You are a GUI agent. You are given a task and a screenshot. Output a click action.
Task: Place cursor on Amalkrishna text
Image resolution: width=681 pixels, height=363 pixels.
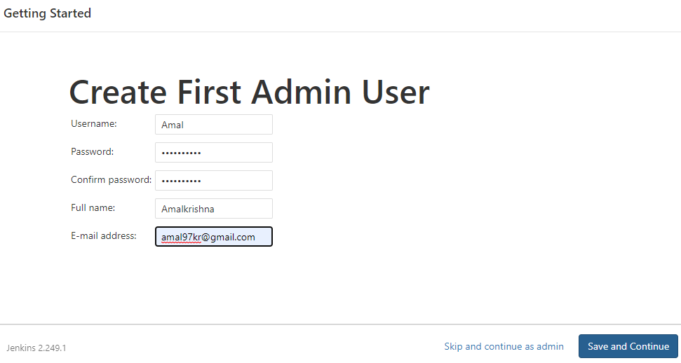pos(188,209)
